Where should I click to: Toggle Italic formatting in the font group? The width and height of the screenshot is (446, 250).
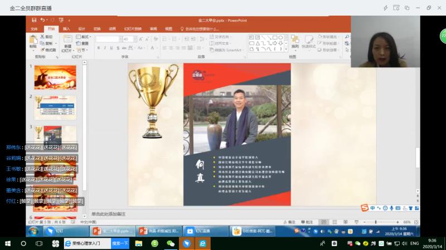click(x=105, y=48)
